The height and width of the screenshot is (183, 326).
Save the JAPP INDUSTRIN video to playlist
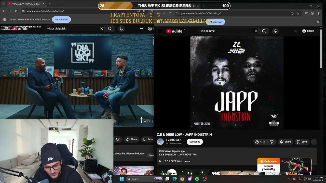302,142
